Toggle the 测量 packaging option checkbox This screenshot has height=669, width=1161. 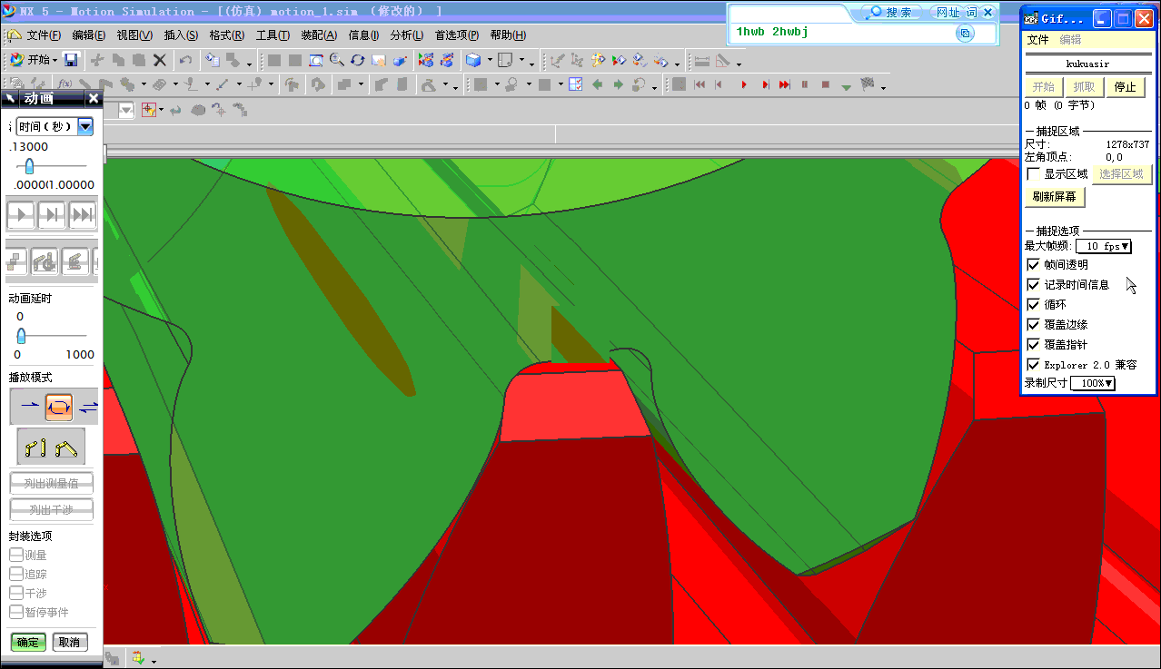pyautogui.click(x=15, y=555)
